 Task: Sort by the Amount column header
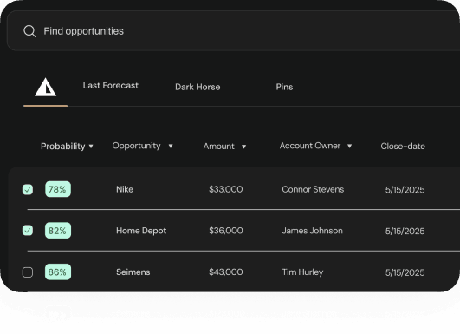point(219,147)
